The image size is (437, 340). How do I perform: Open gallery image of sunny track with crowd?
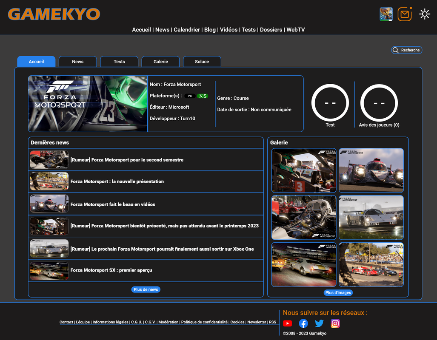(x=371, y=264)
